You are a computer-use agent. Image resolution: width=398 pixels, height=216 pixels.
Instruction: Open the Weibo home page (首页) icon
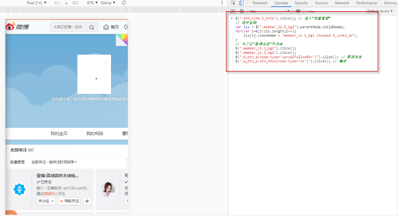click(x=111, y=27)
